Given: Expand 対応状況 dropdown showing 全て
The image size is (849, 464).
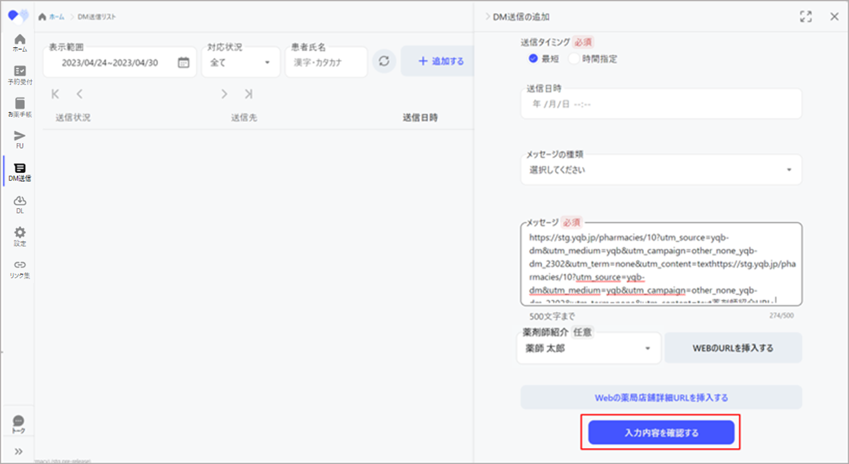Looking at the screenshot, I should pos(240,62).
